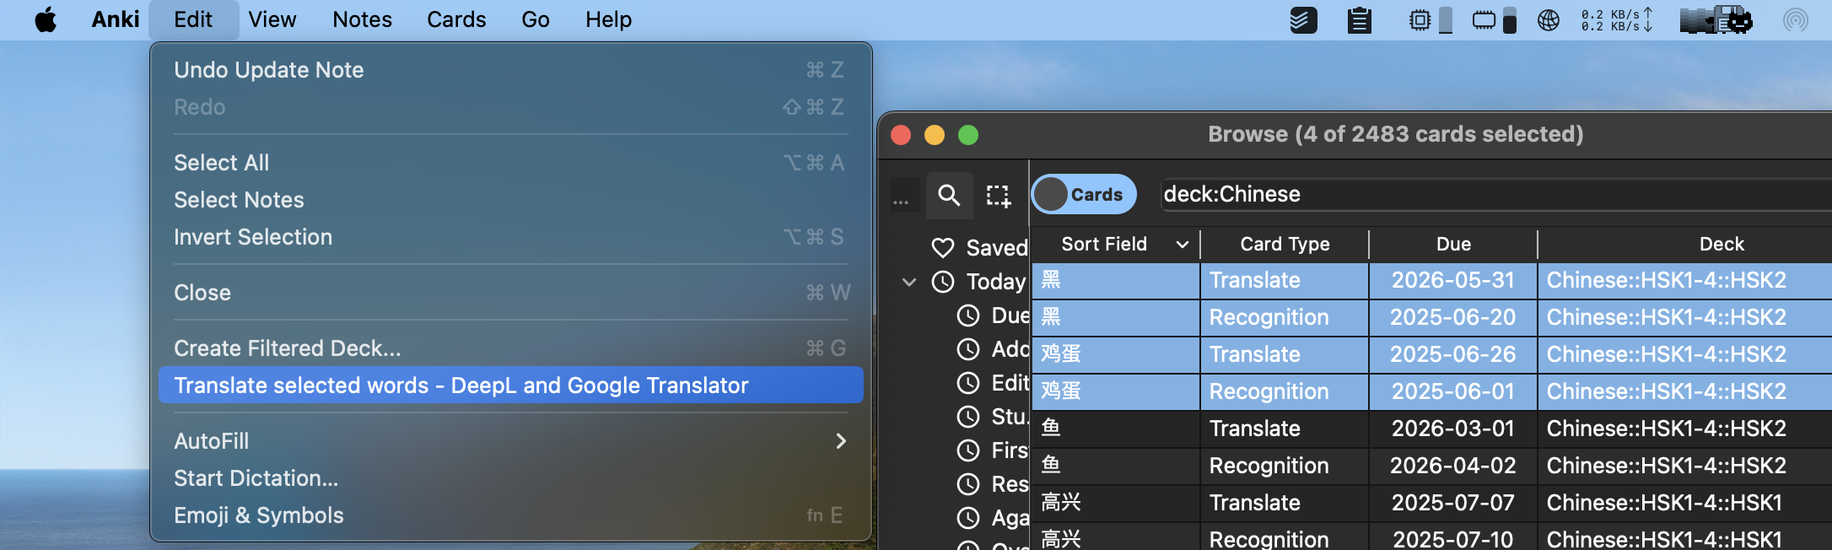Open the Cards menu in menu bar
Image resolution: width=1832 pixels, height=550 pixels.
(x=455, y=19)
